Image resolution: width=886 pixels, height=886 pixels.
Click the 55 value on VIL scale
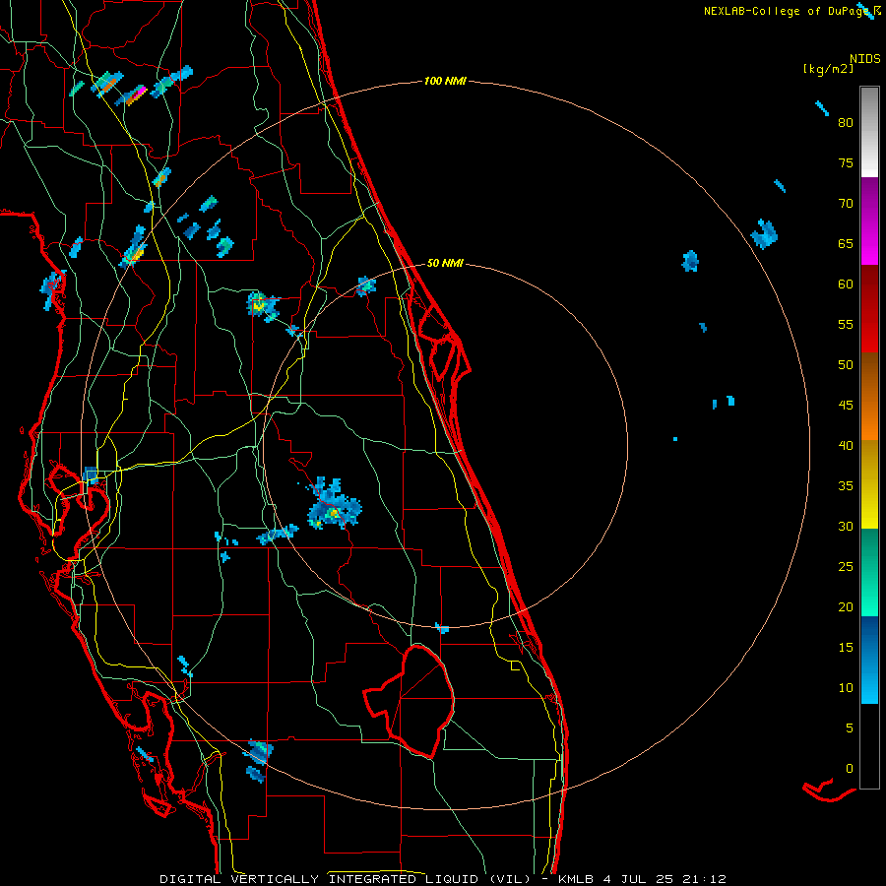point(846,324)
